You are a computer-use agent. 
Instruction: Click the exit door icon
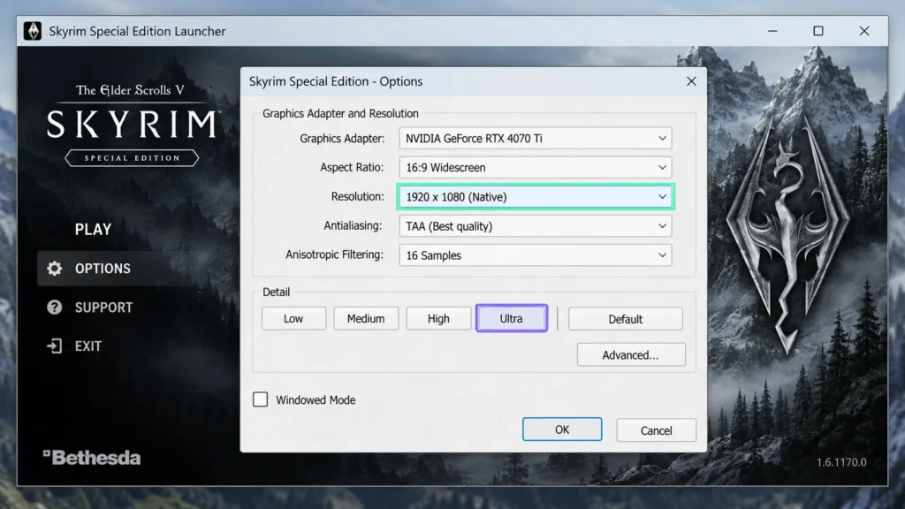tap(54, 346)
